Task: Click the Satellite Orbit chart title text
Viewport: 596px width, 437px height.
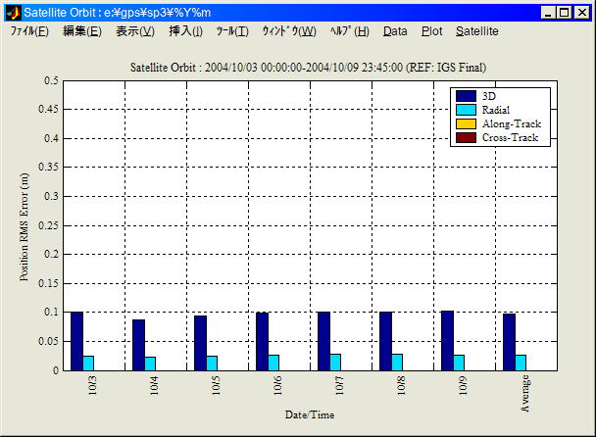Action: (x=309, y=67)
